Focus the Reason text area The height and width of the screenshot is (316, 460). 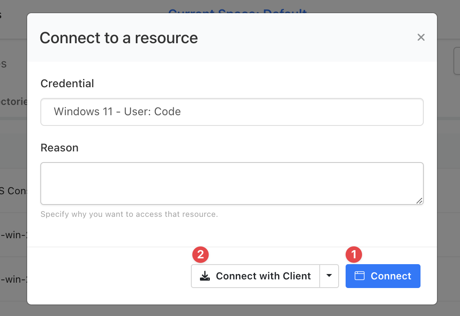click(x=232, y=184)
